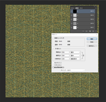Open the resolution unit dropdown

(75, 59)
